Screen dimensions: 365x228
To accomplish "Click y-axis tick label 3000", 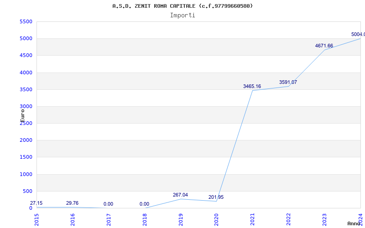I will click(26, 107).
